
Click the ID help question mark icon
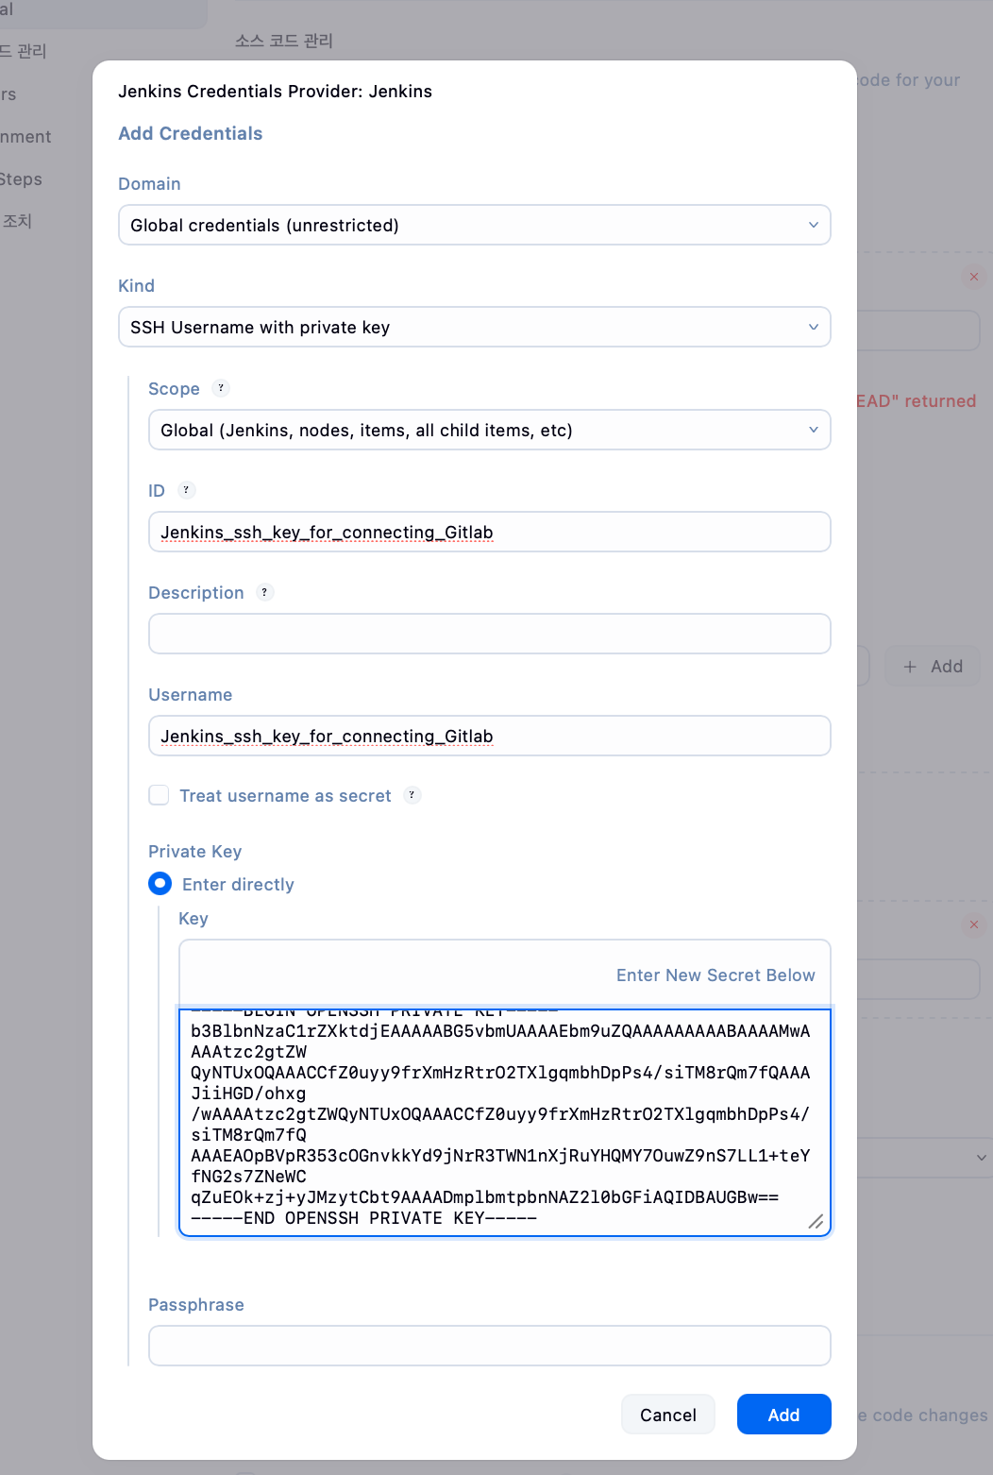pos(186,490)
